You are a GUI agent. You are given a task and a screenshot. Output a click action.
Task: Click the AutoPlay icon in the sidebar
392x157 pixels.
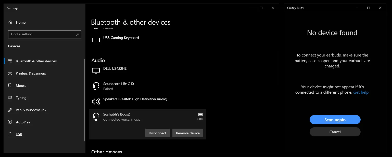click(10, 122)
